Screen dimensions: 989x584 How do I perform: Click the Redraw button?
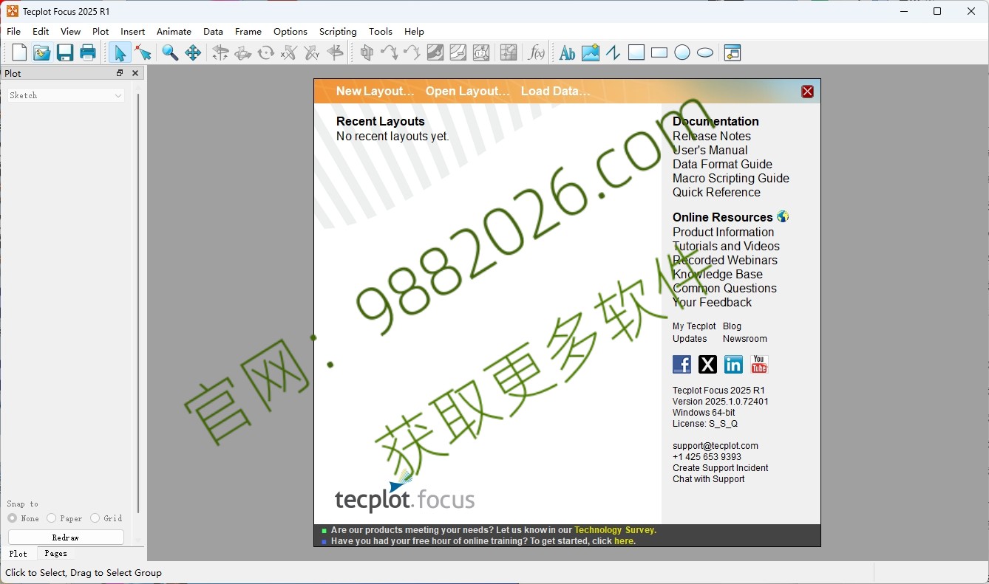(x=66, y=537)
